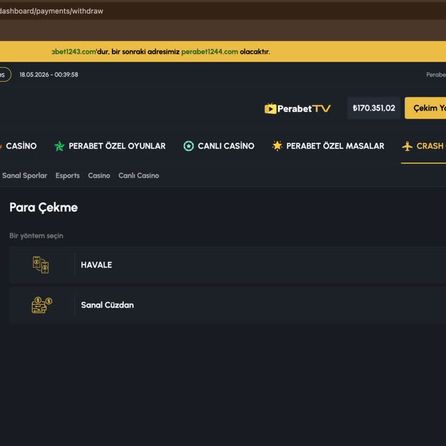Click the ₺170.351,02 balance display
Image resolution: width=446 pixels, height=446 pixels.
pos(374,108)
